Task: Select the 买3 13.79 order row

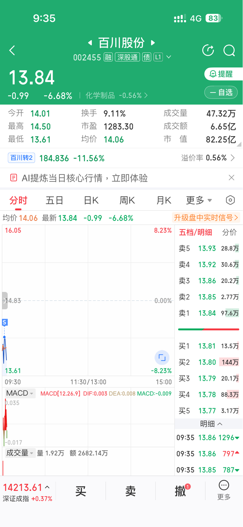Action: pos(209,379)
